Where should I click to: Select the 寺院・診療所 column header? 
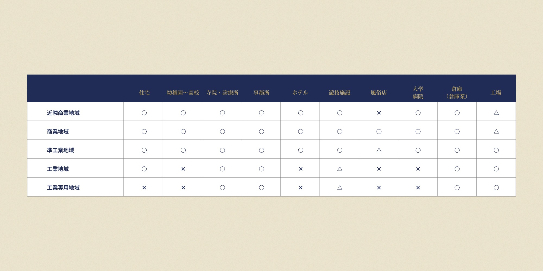pyautogui.click(x=222, y=93)
